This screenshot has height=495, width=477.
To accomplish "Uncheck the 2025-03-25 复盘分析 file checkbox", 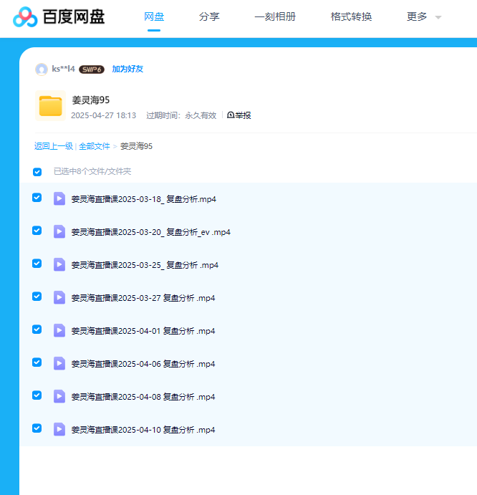I will pos(37,264).
